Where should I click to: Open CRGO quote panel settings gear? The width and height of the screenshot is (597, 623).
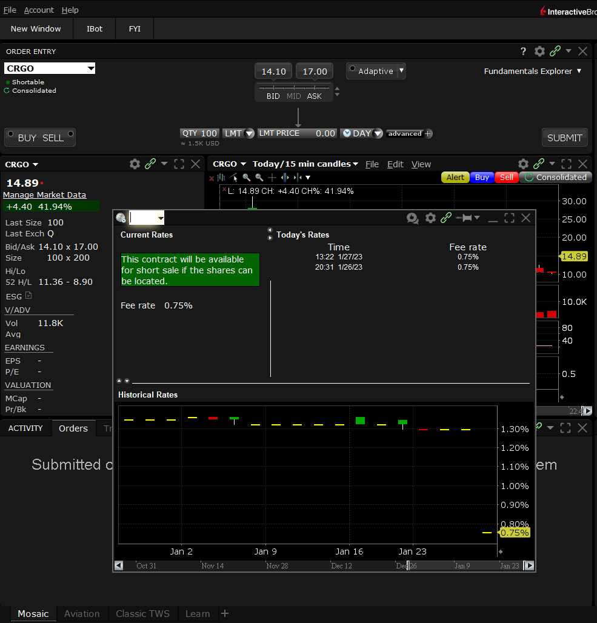(x=135, y=164)
